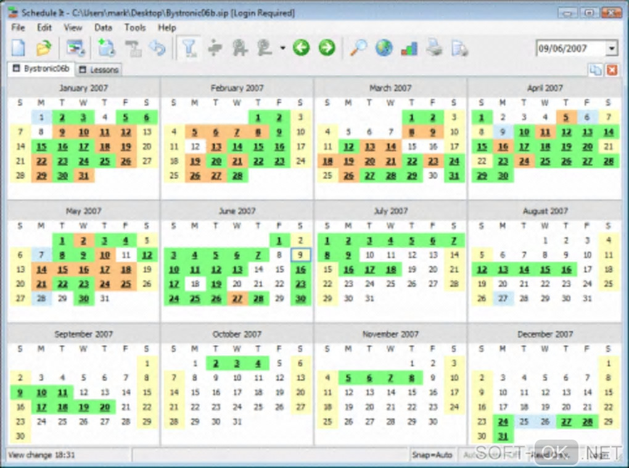Click the January 2007 month header
The image size is (629, 468).
83,88
